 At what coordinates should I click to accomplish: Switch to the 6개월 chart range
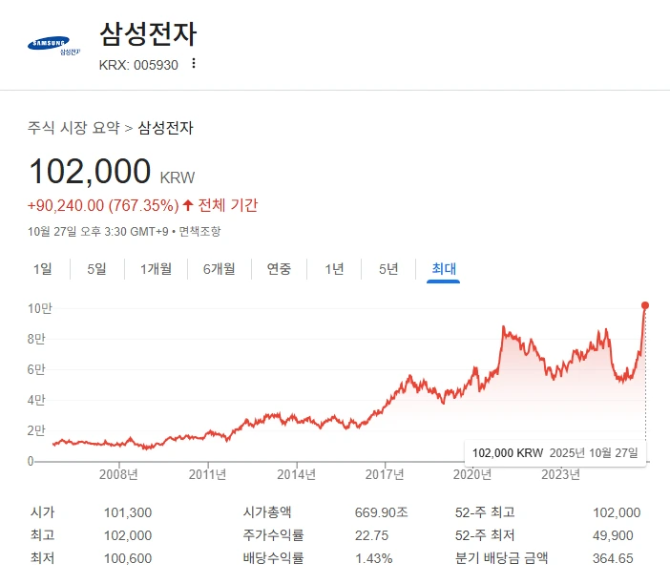[x=220, y=269]
